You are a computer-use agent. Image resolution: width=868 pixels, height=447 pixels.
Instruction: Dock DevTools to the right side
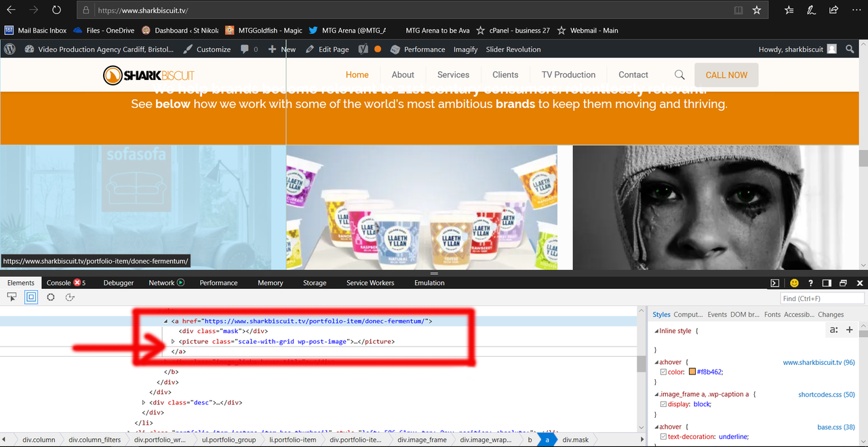pos(827,283)
